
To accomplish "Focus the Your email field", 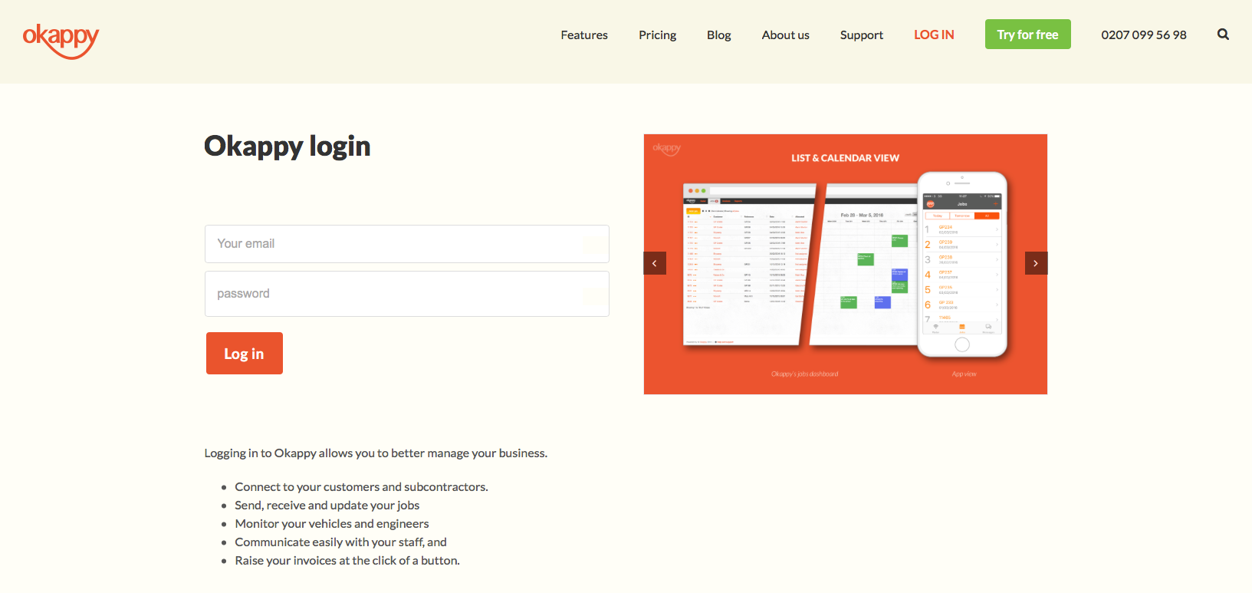I will tap(407, 244).
